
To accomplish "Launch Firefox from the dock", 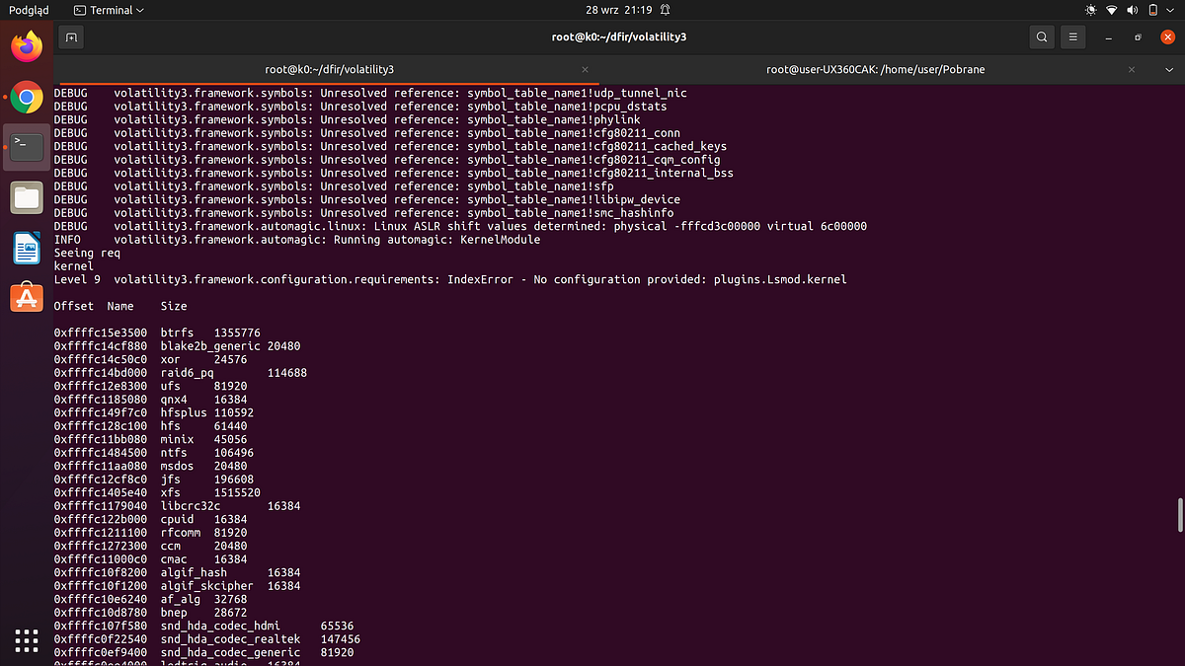I will tap(26, 44).
